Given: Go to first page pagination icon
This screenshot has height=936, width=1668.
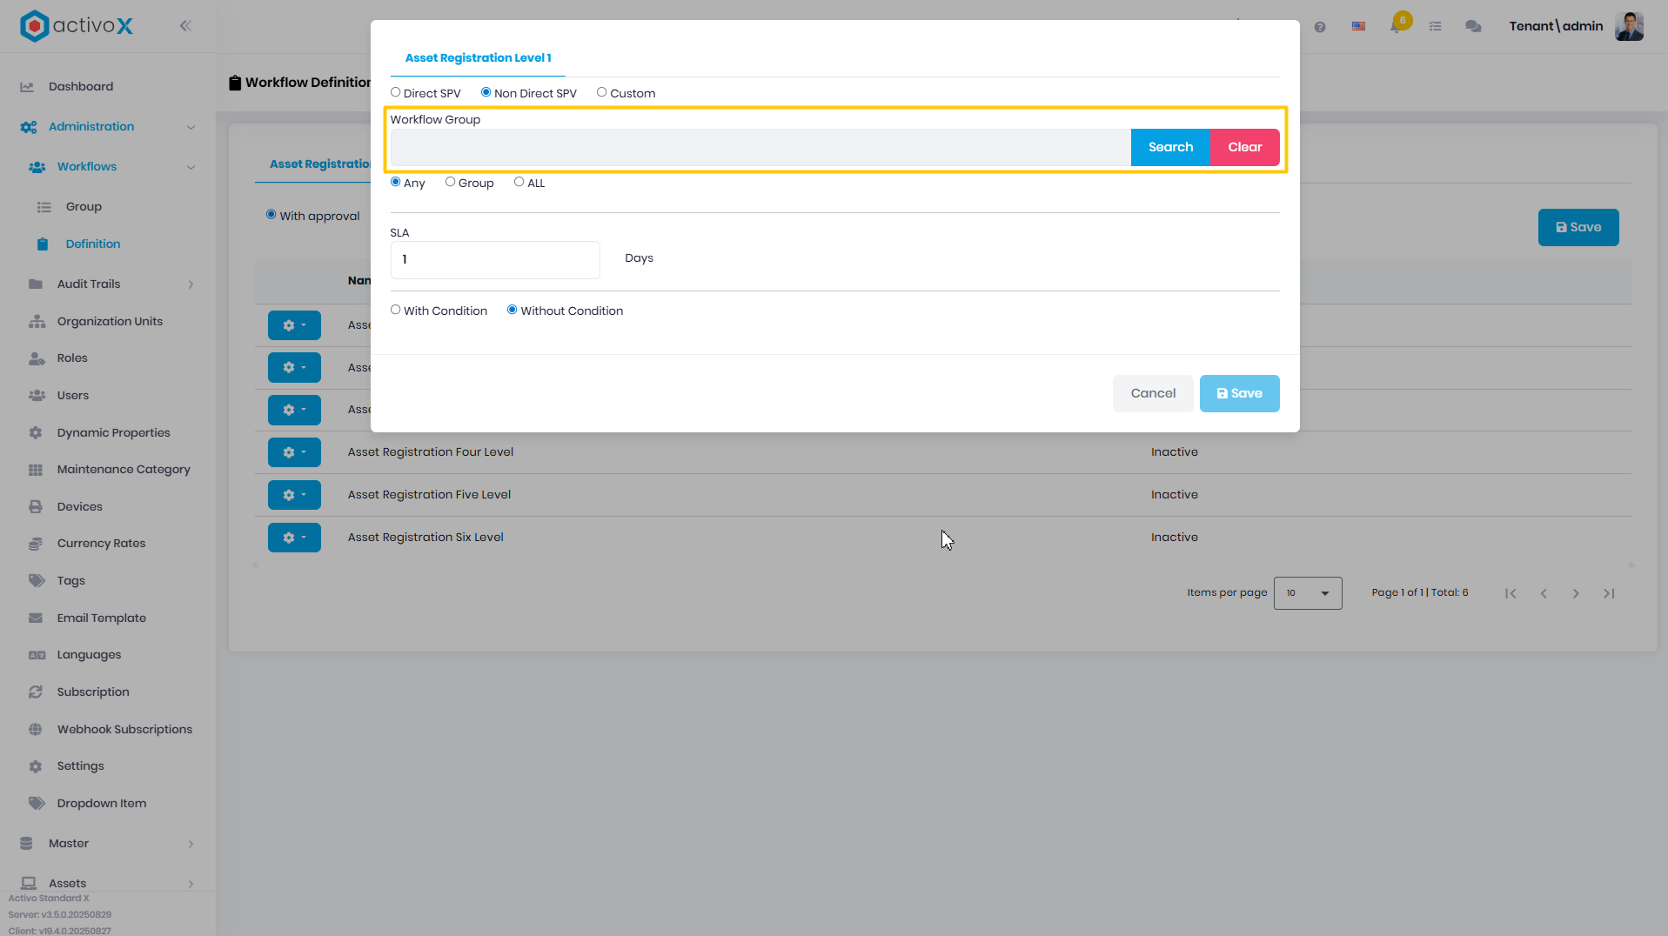Looking at the screenshot, I should [x=1511, y=593].
